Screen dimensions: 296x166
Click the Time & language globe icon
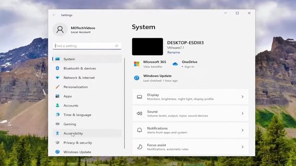(x=57, y=114)
